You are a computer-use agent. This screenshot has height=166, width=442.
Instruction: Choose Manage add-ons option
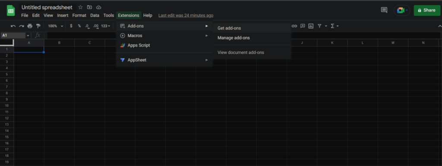point(252,38)
